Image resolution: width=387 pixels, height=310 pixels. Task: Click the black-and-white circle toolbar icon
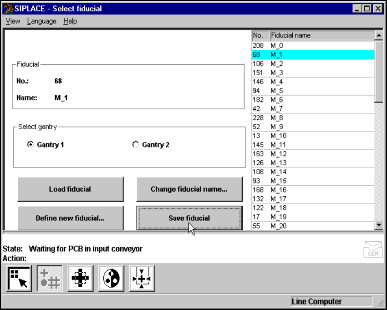click(111, 279)
